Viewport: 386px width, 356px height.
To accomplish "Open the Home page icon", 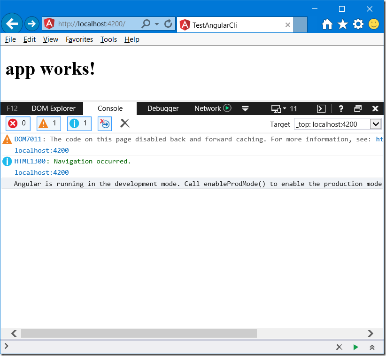I will (327, 24).
